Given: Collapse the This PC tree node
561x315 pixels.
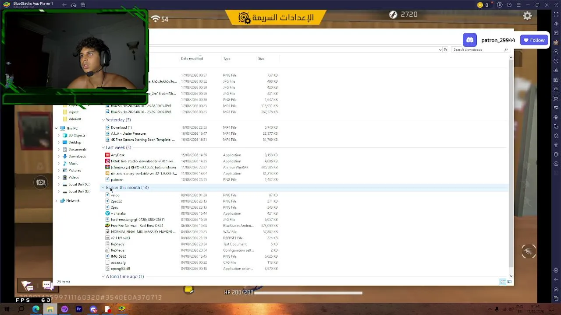Looking at the screenshot, I should [56, 128].
